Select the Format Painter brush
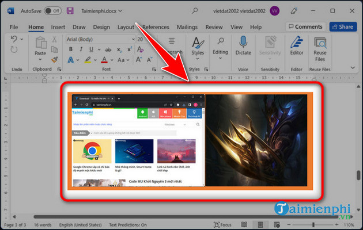The height and width of the screenshot is (230, 363). point(55,60)
